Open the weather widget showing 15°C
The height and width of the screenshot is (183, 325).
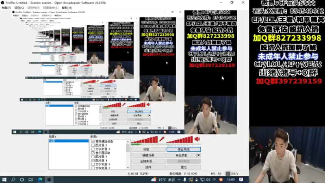[x=163, y=180]
